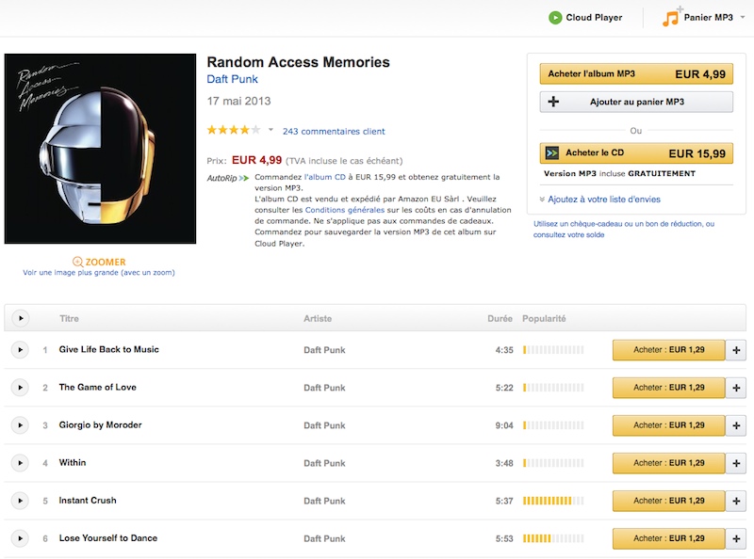
Task: Play preview of Giorgio by Moroder
Action: click(x=20, y=425)
